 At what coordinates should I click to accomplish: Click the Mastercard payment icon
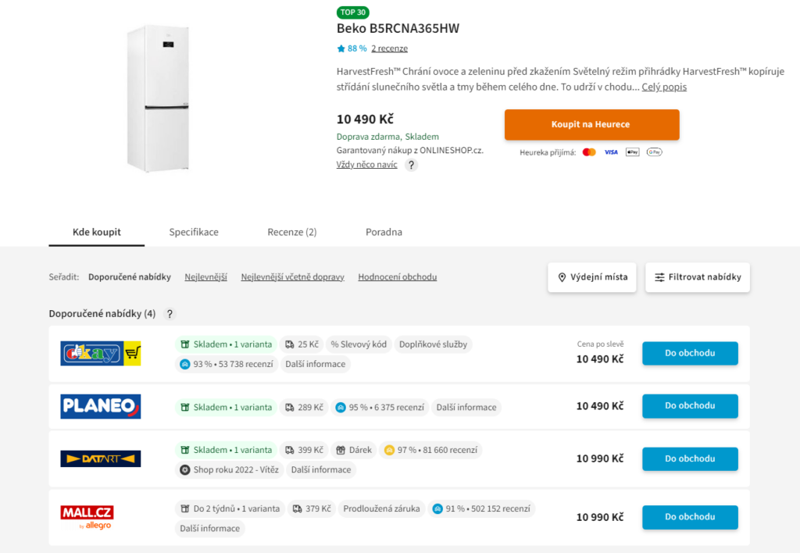(x=589, y=152)
